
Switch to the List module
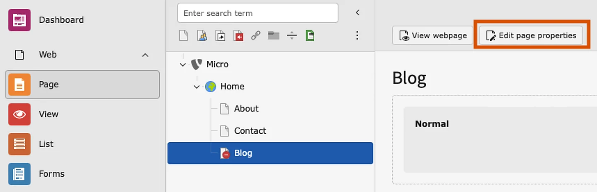46,144
